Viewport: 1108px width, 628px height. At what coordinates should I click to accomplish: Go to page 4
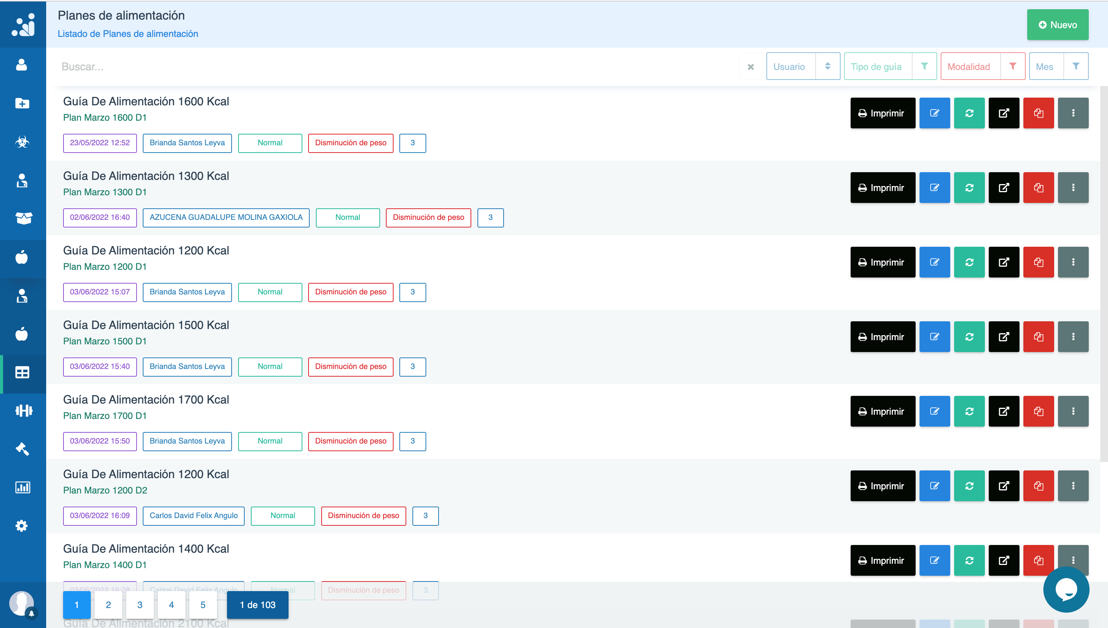coord(171,605)
